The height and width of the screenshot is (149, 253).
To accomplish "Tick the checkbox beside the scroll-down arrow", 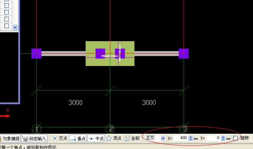I will [6, 26].
